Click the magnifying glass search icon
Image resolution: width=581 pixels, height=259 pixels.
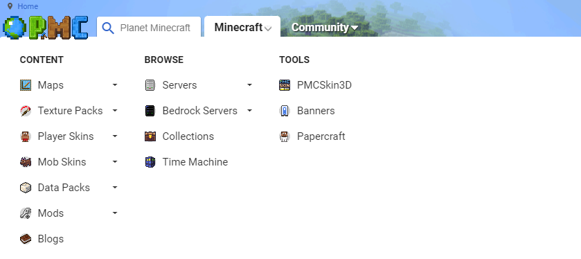[108, 28]
